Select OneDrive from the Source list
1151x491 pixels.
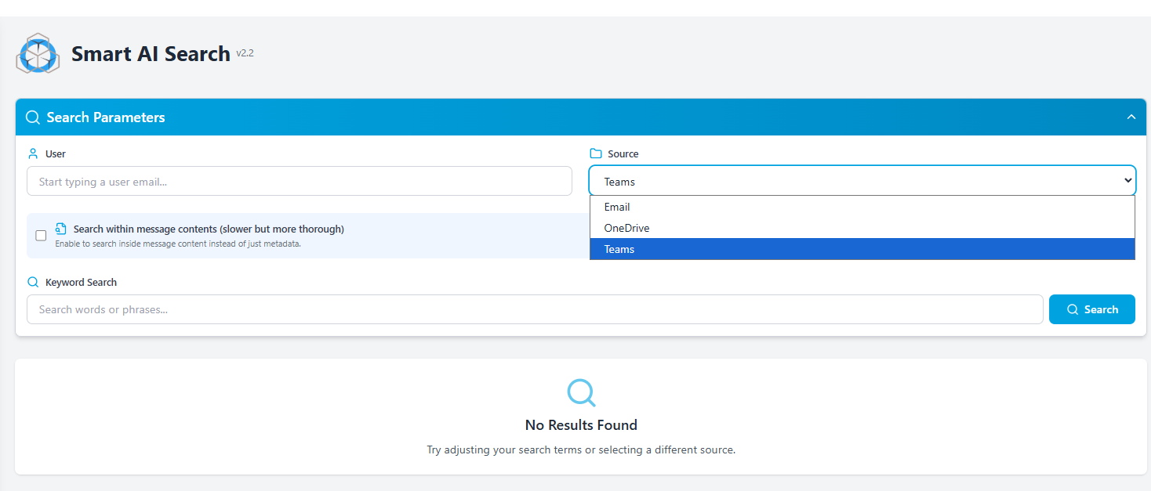click(x=626, y=228)
